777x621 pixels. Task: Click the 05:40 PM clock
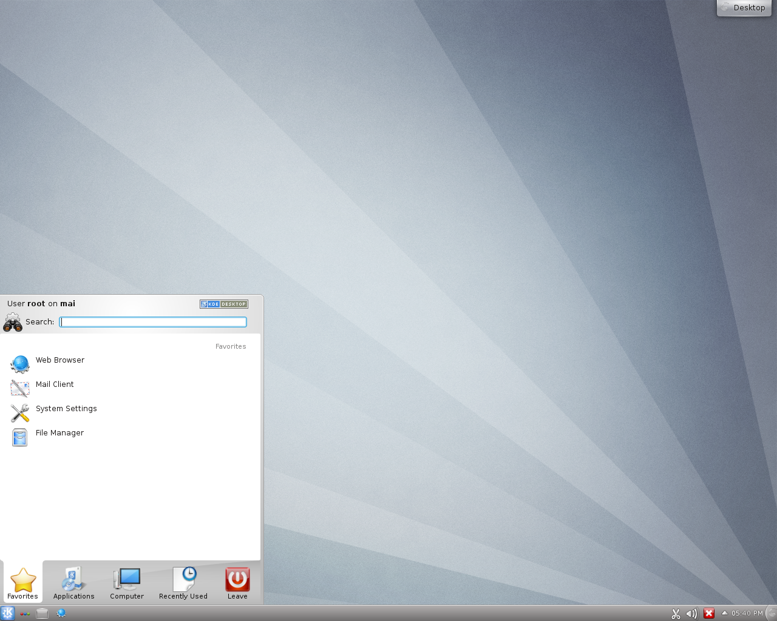[747, 613]
